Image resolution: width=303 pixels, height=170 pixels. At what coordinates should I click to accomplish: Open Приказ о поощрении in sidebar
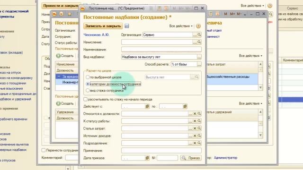pos(13,83)
